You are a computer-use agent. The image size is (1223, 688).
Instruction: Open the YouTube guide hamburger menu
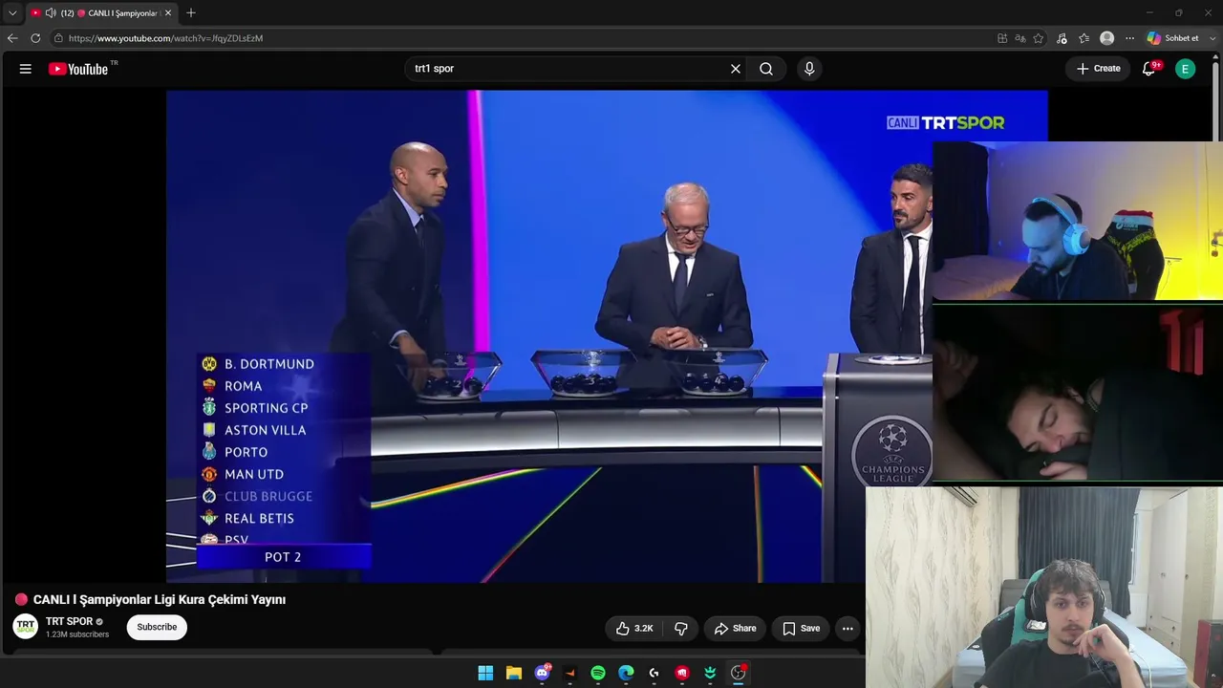tap(26, 69)
